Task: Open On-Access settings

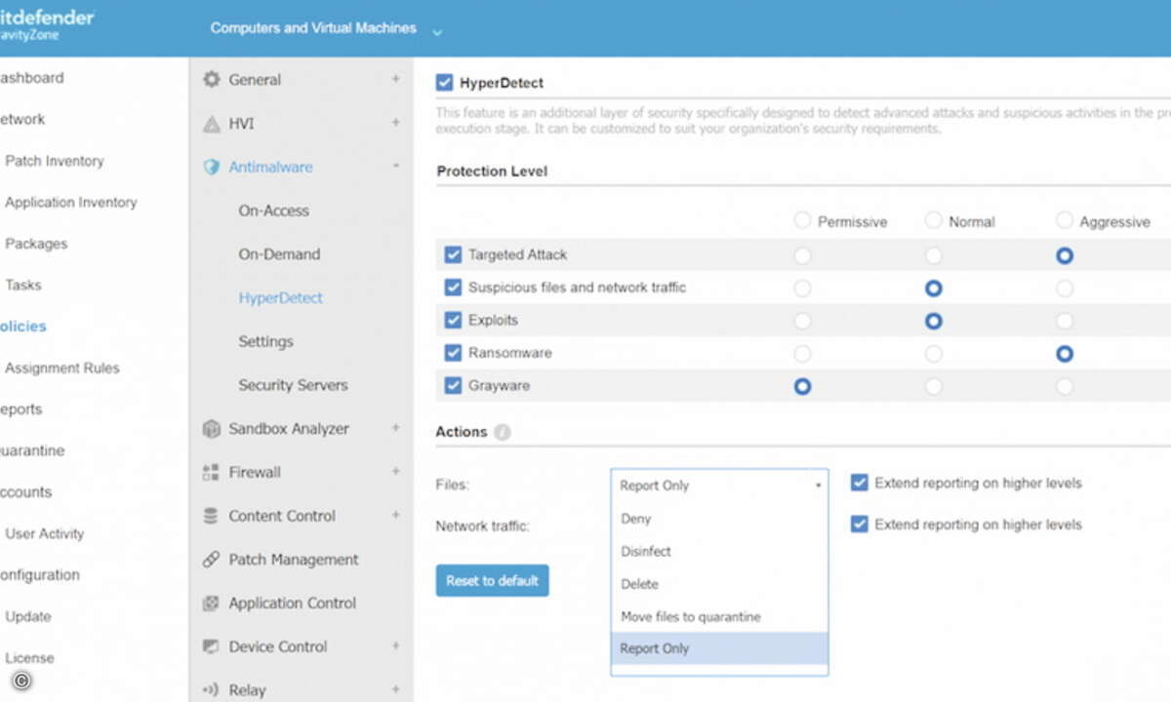Action: (273, 211)
